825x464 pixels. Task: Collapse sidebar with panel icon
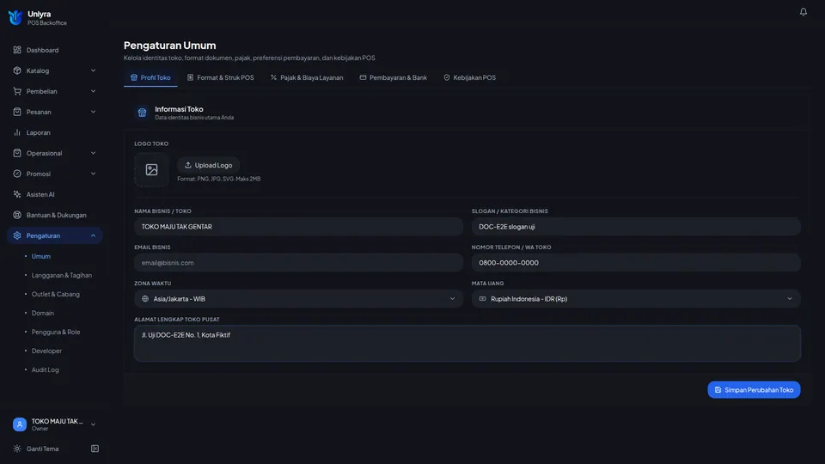(95, 449)
